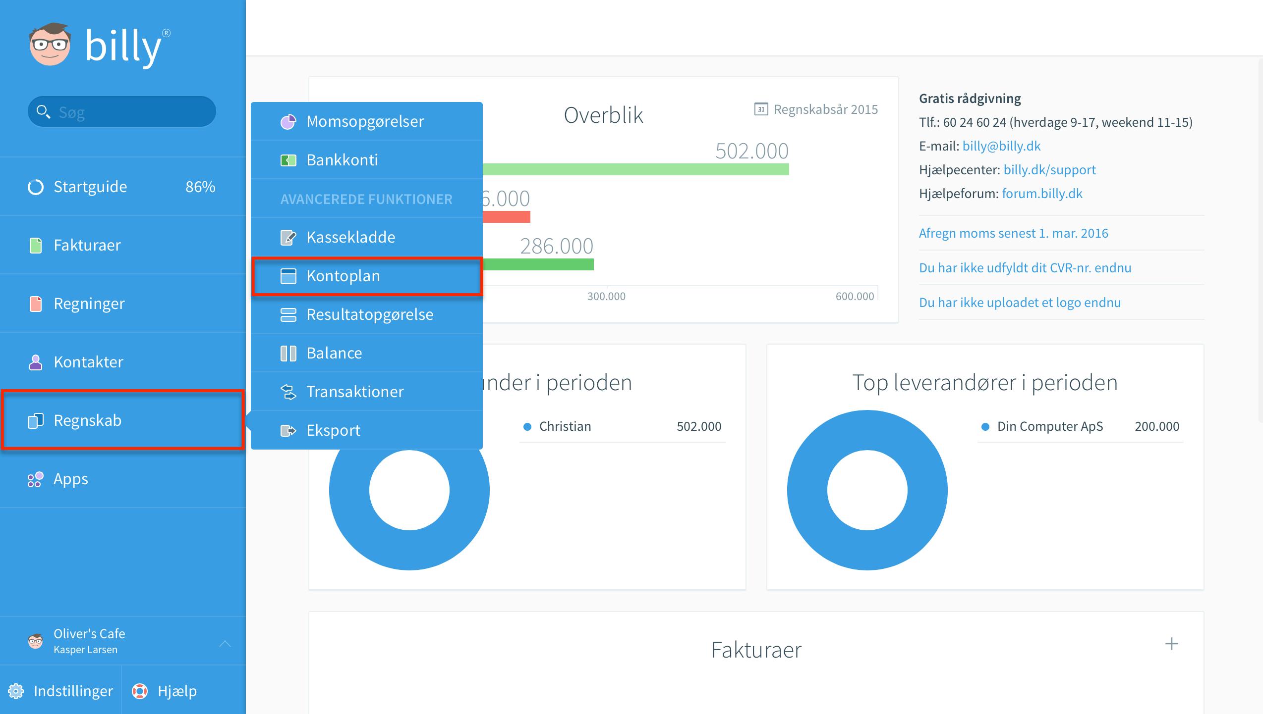Click the Resultatopgørelse rows icon
Screen dimensions: 1263x714
tap(288, 314)
